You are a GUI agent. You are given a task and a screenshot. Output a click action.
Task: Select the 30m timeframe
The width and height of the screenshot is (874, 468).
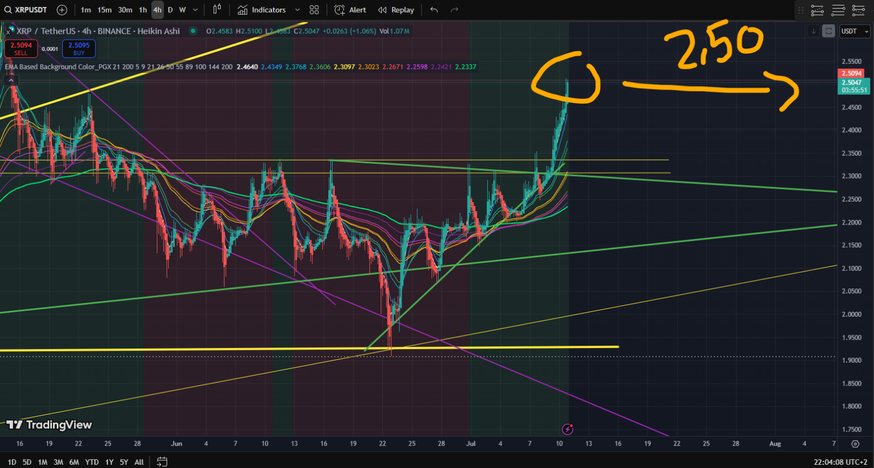[x=125, y=10]
